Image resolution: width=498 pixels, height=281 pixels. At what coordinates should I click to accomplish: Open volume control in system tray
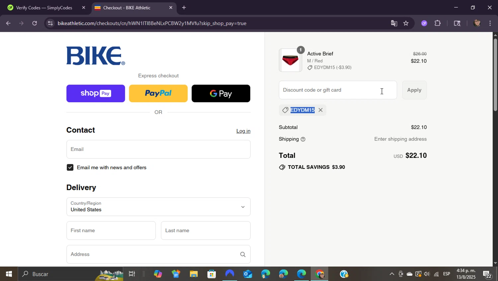pos(427,274)
